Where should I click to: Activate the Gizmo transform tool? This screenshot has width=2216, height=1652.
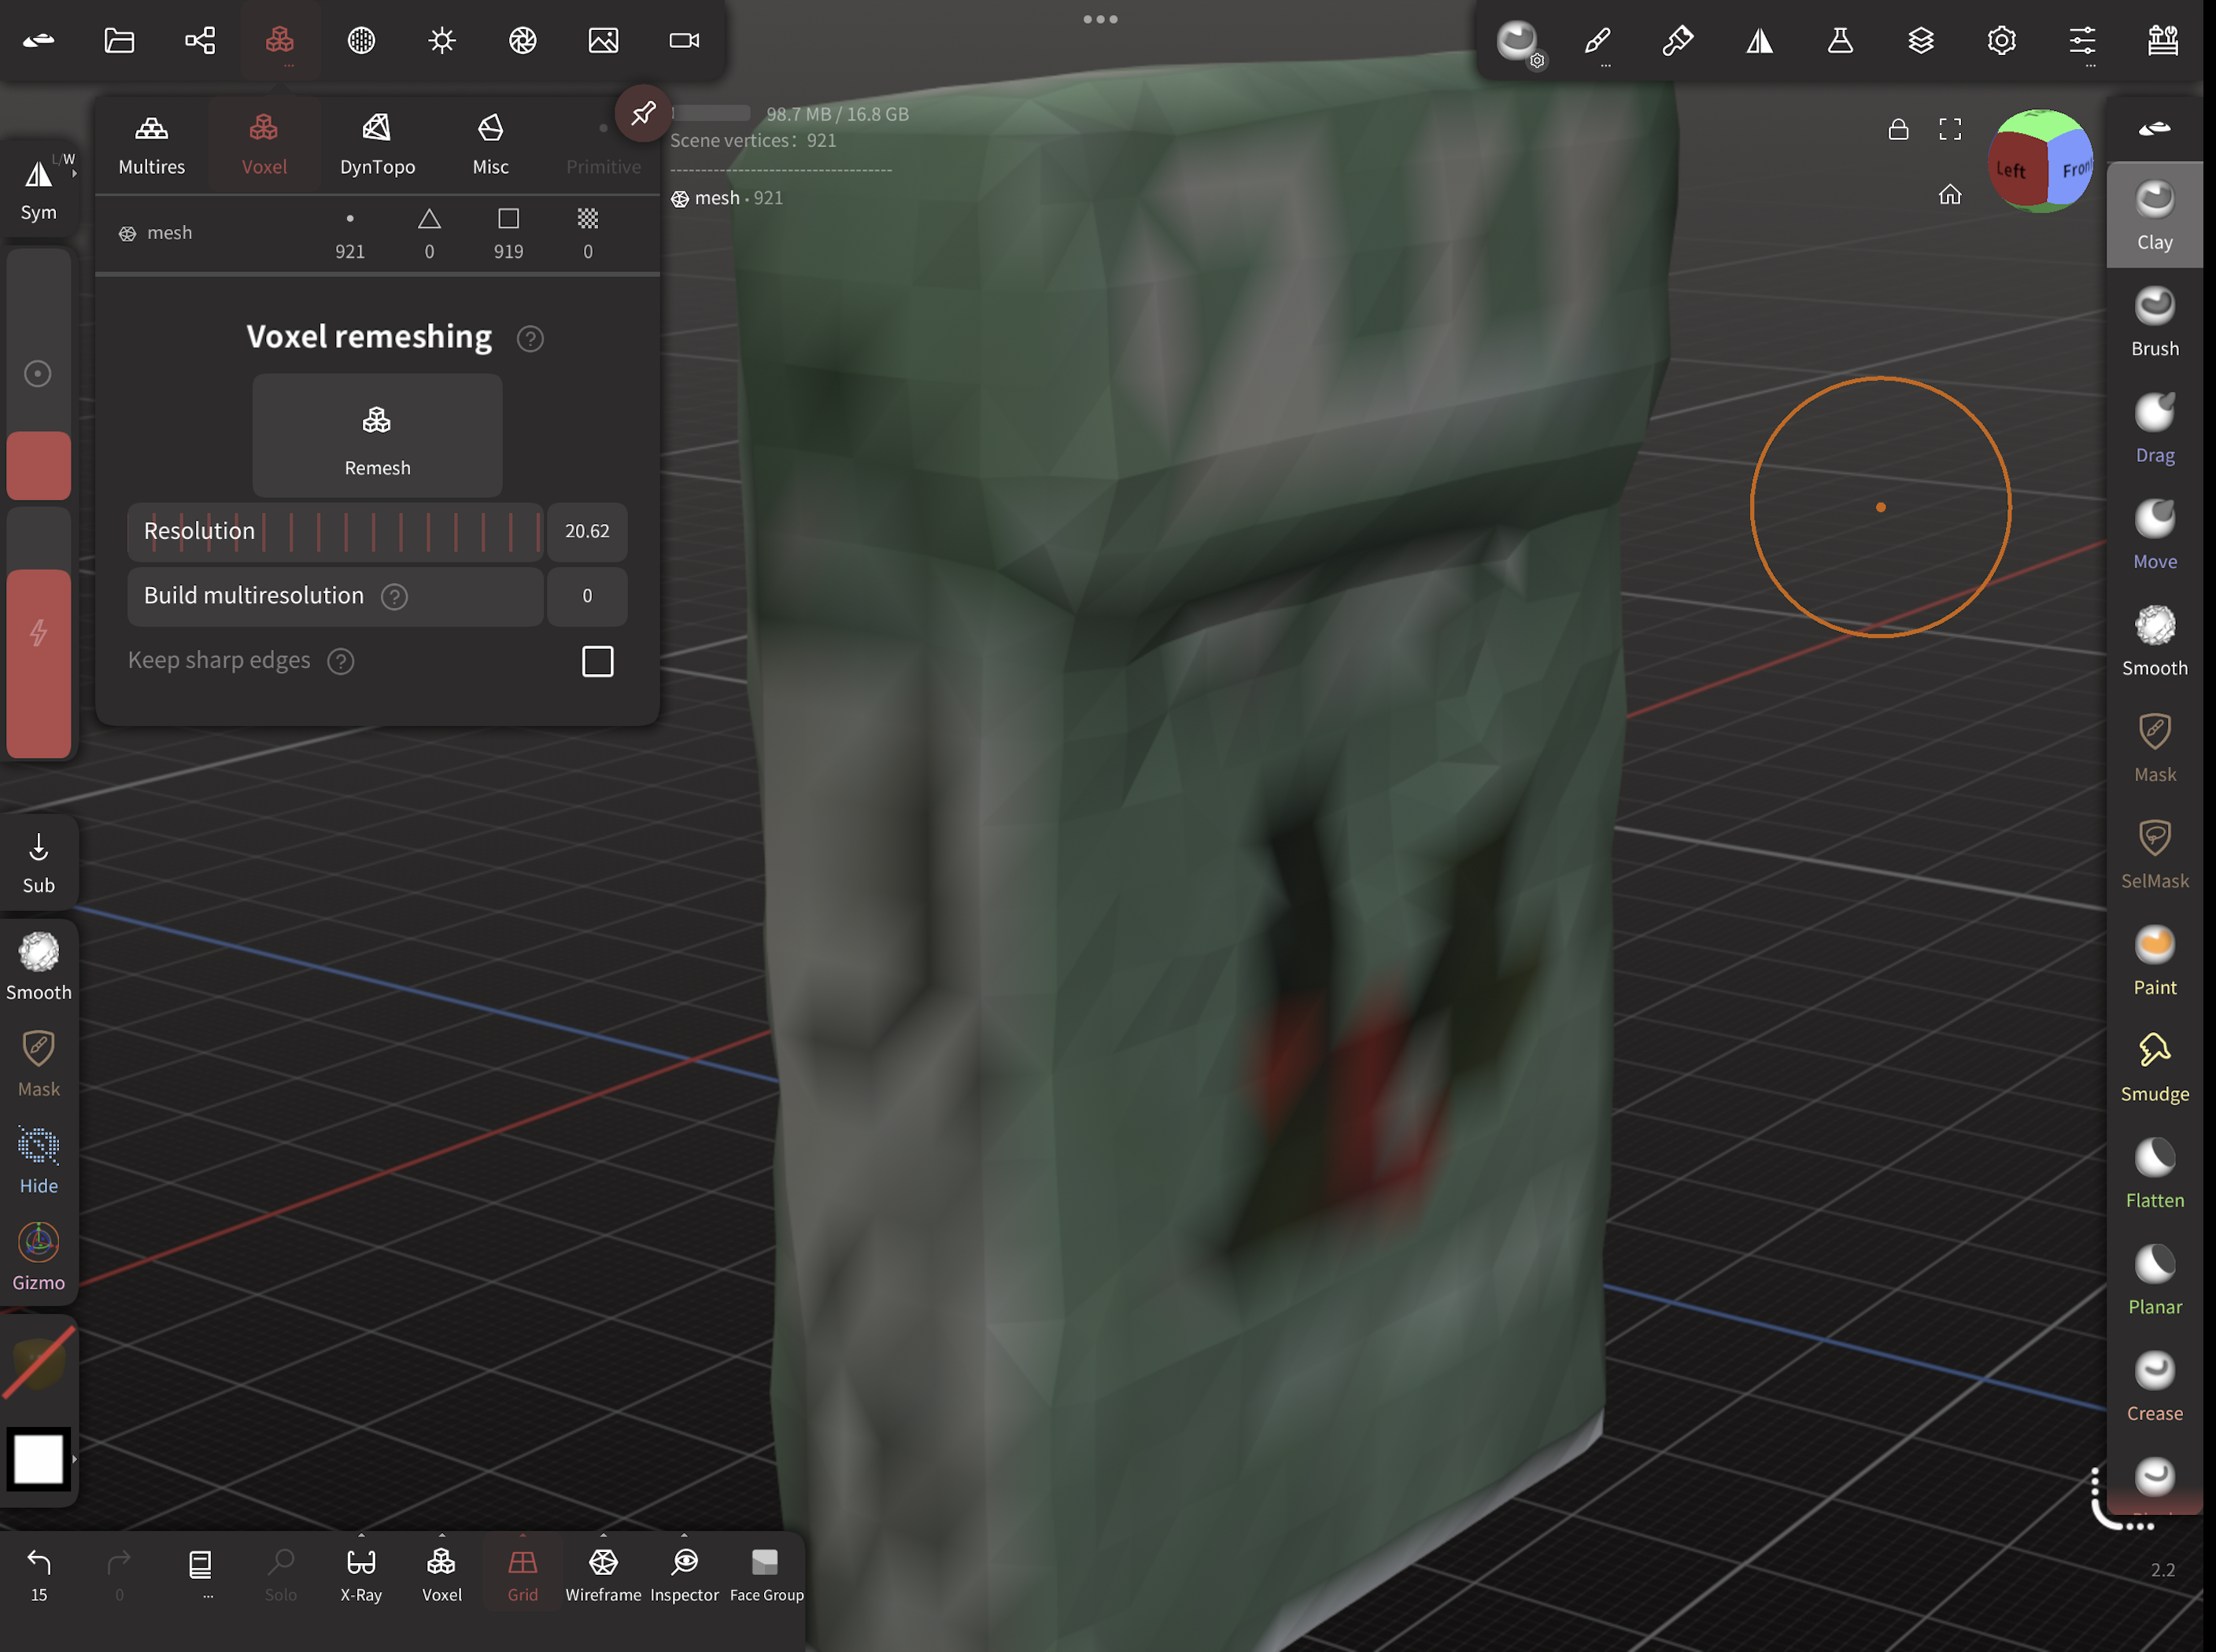[x=39, y=1256]
